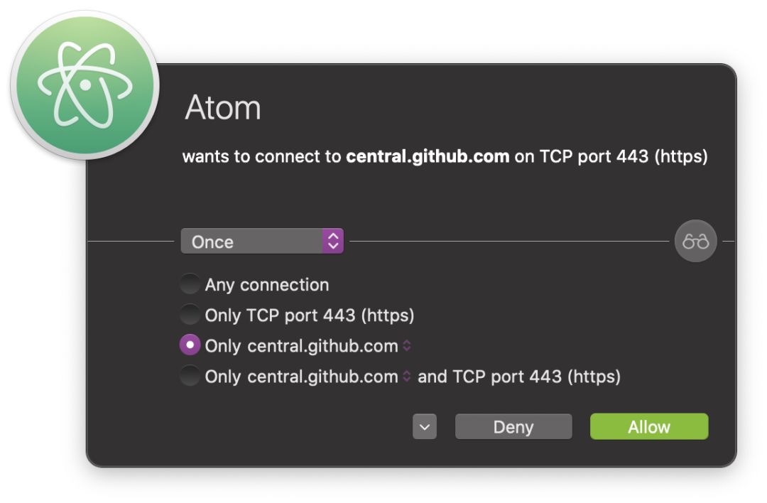This screenshot has height=503, width=767.
Task: Click the Deny options chevron button
Action: [x=424, y=427]
